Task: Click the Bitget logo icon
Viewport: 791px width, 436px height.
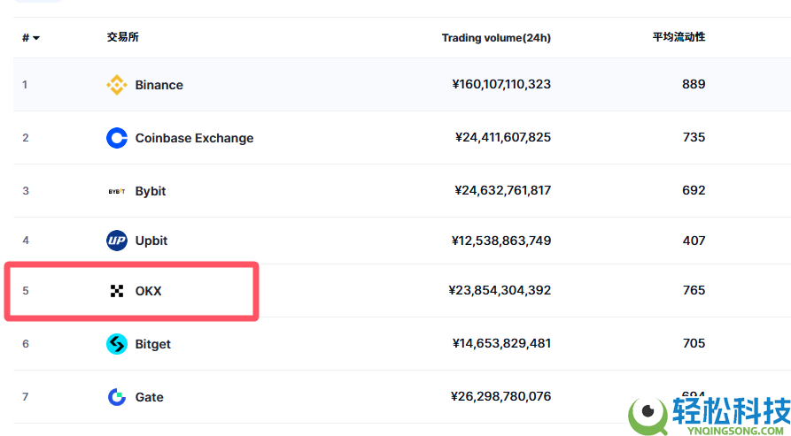Action: (117, 344)
